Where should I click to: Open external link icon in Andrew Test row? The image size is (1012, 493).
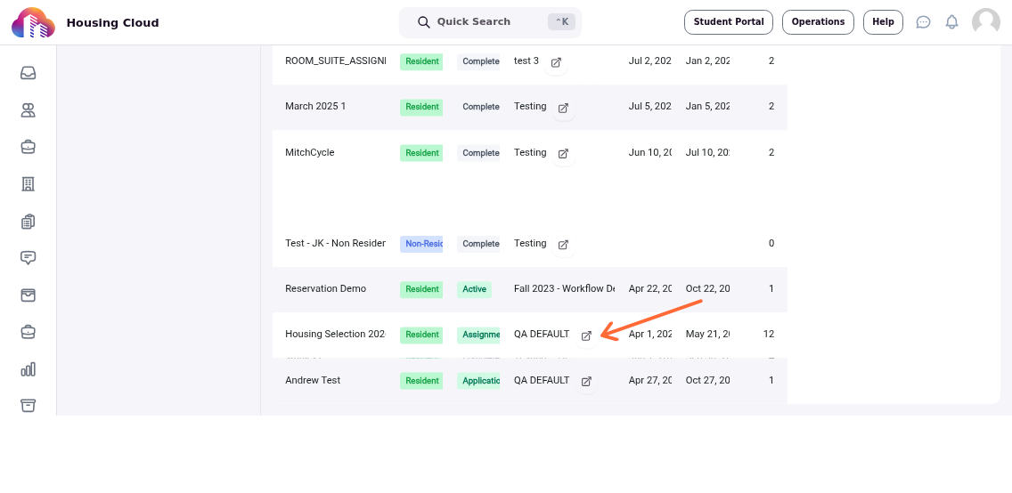pyautogui.click(x=587, y=382)
